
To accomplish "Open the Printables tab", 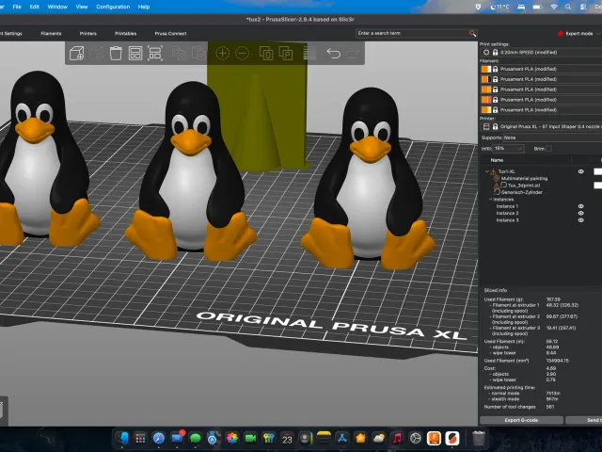I will [125, 34].
